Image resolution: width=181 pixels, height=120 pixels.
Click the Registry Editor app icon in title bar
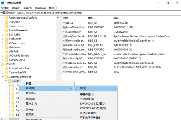click(x=3, y=3)
